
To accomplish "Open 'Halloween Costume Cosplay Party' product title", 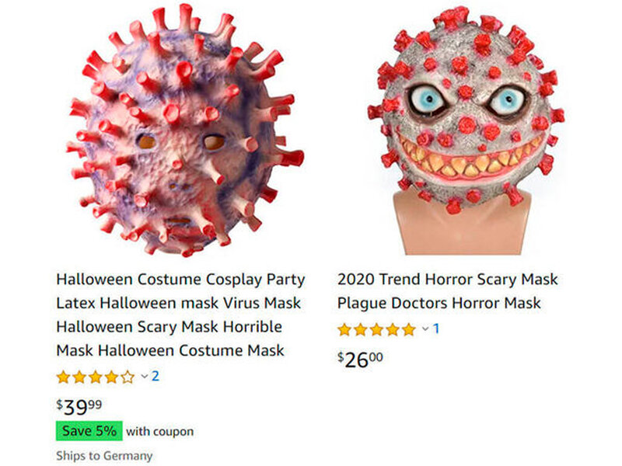I will pos(180,280).
